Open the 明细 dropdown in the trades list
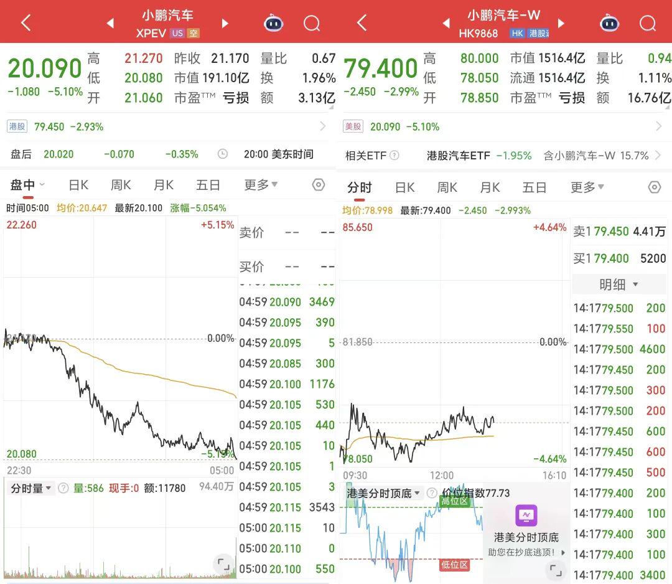The height and width of the screenshot is (584, 672). (618, 285)
